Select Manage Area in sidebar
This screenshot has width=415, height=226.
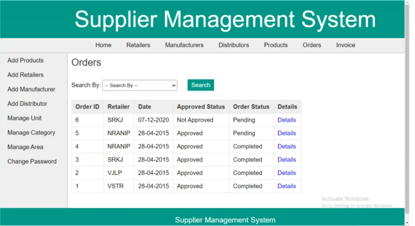25,147
